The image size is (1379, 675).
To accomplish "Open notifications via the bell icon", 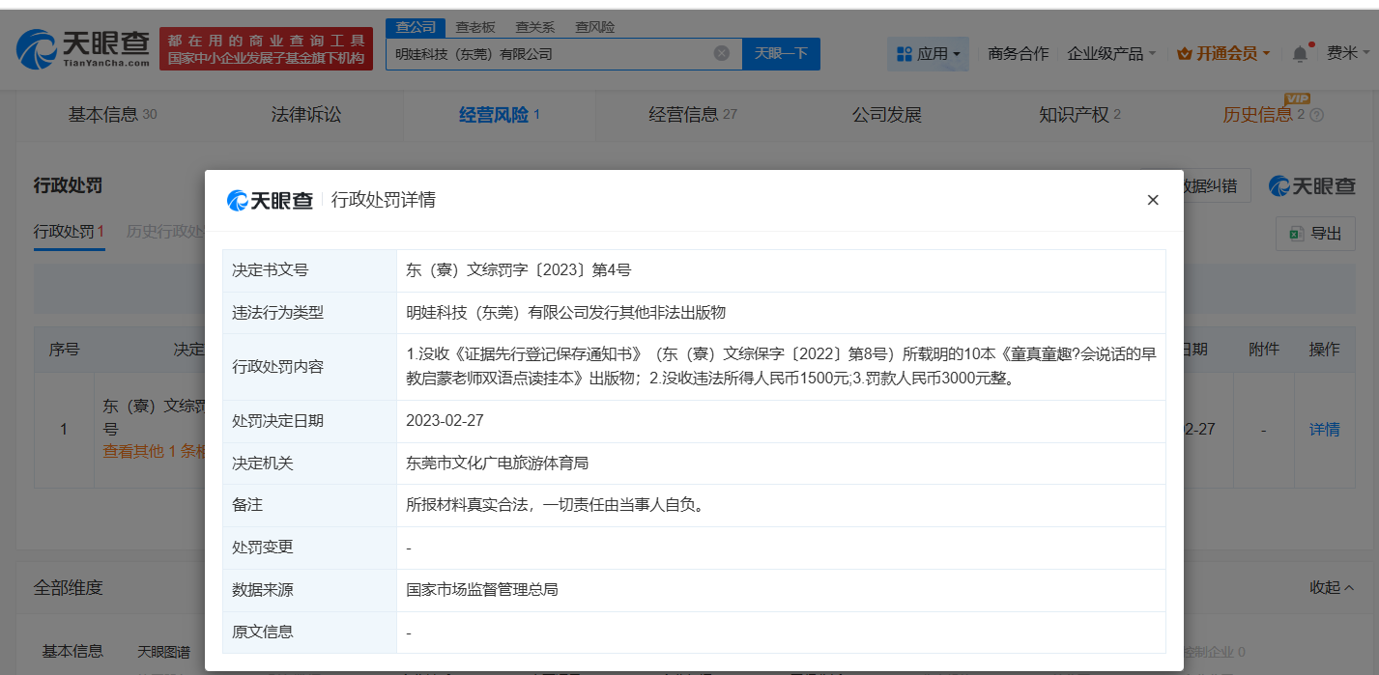I will [x=1300, y=55].
